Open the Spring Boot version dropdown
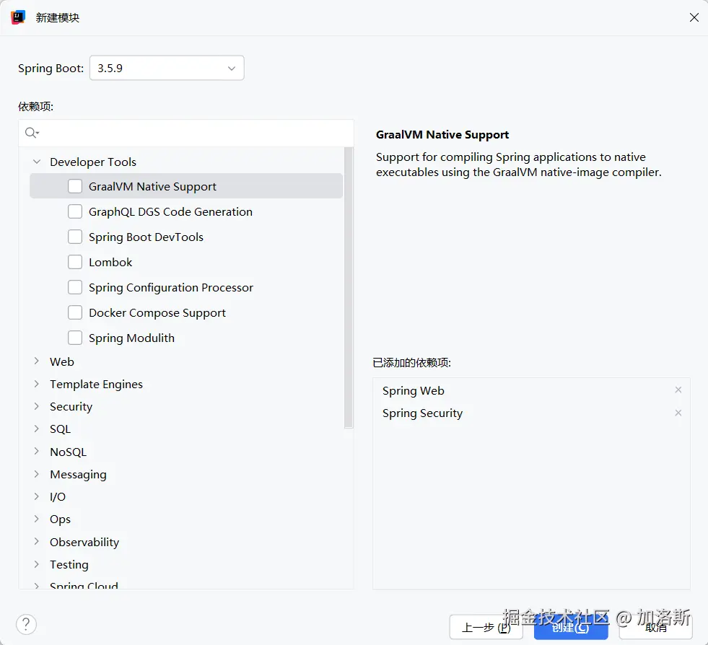Screen dimensions: 708x645 pyautogui.click(x=167, y=68)
